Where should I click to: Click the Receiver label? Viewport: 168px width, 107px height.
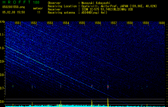pyautogui.click(x=54, y=9)
